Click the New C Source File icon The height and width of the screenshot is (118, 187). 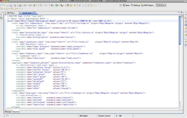click(x=30, y=5)
